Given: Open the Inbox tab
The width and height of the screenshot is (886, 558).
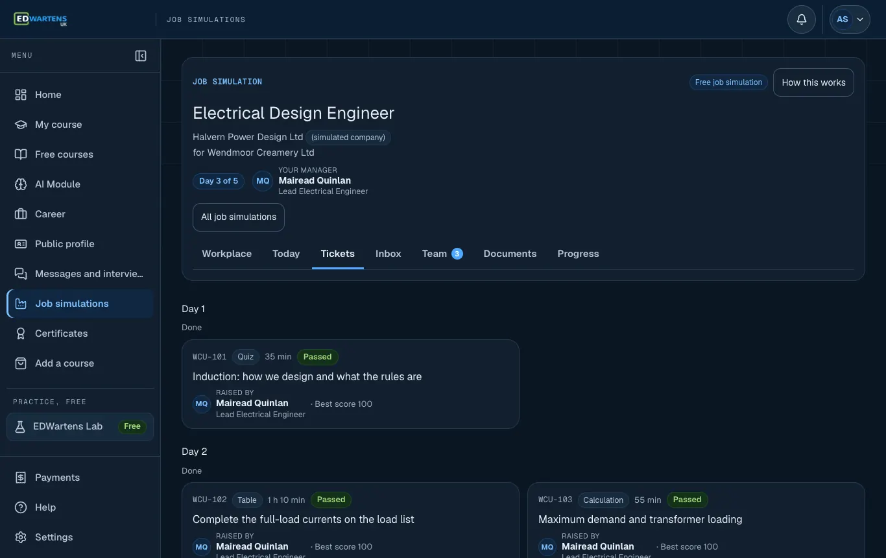Looking at the screenshot, I should click(x=389, y=254).
